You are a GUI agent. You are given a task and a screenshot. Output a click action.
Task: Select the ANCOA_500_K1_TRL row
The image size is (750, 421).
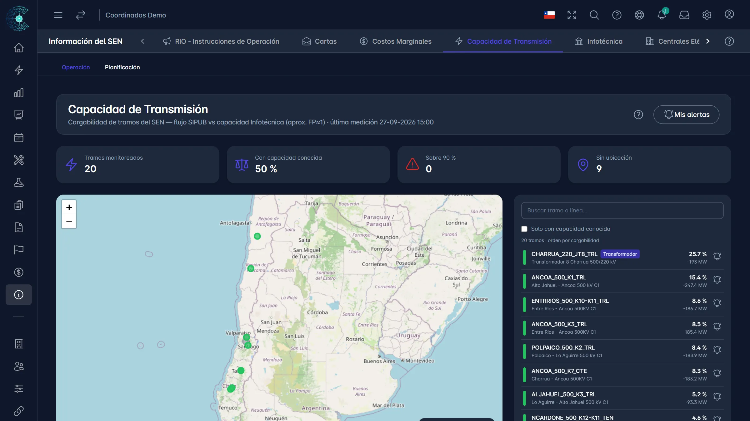[622, 281]
